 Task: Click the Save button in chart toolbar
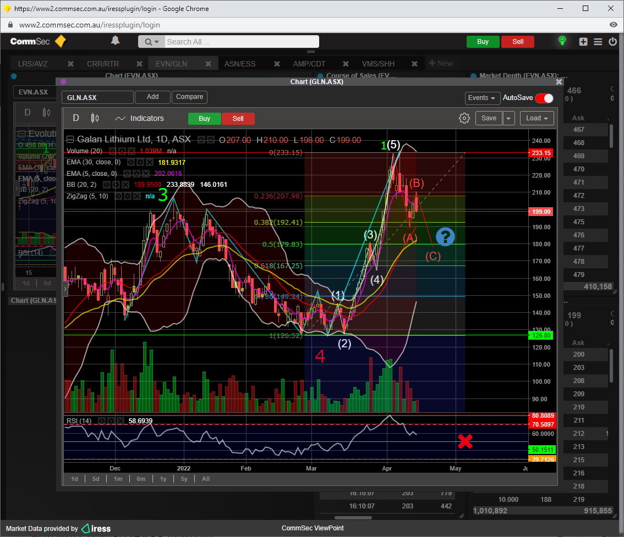[489, 118]
